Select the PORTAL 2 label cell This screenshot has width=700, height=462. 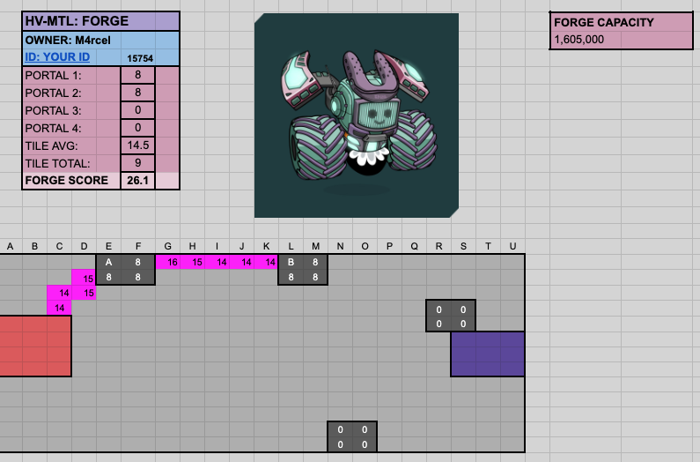click(x=71, y=93)
